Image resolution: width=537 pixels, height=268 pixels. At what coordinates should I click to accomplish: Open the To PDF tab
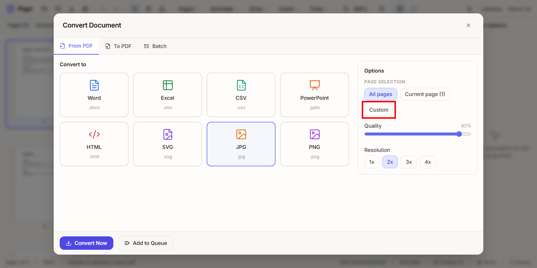(118, 46)
